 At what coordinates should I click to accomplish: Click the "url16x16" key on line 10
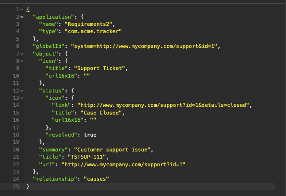(x=62, y=76)
